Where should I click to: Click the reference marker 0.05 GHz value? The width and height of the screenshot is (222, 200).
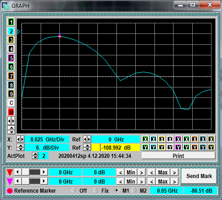point(167,190)
